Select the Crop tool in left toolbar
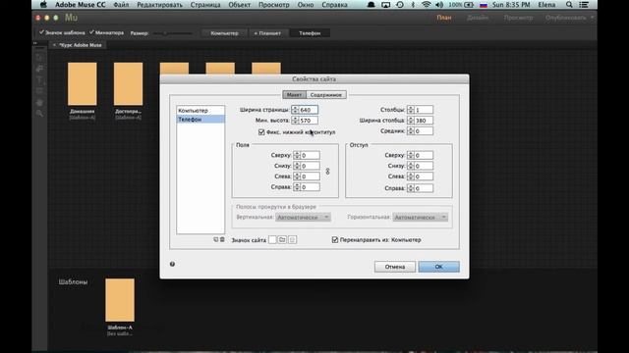The width and height of the screenshot is (629, 353). click(x=39, y=69)
